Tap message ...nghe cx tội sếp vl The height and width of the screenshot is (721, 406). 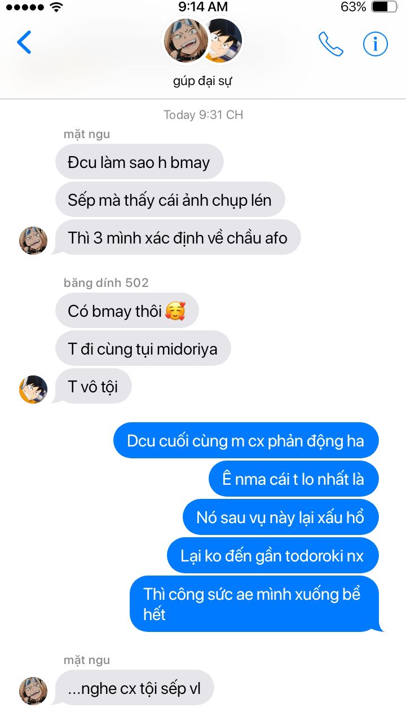tap(135, 688)
